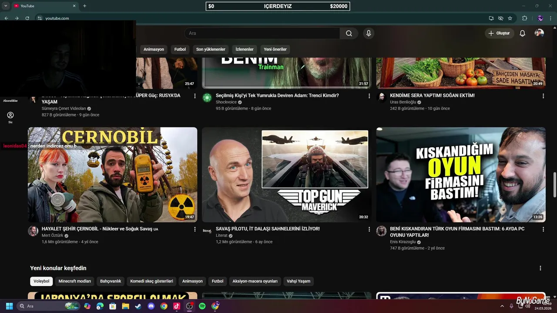Select the Aksiyon-macera oyunları chip
Screen dimensions: 557x313
pyautogui.click(x=255, y=281)
